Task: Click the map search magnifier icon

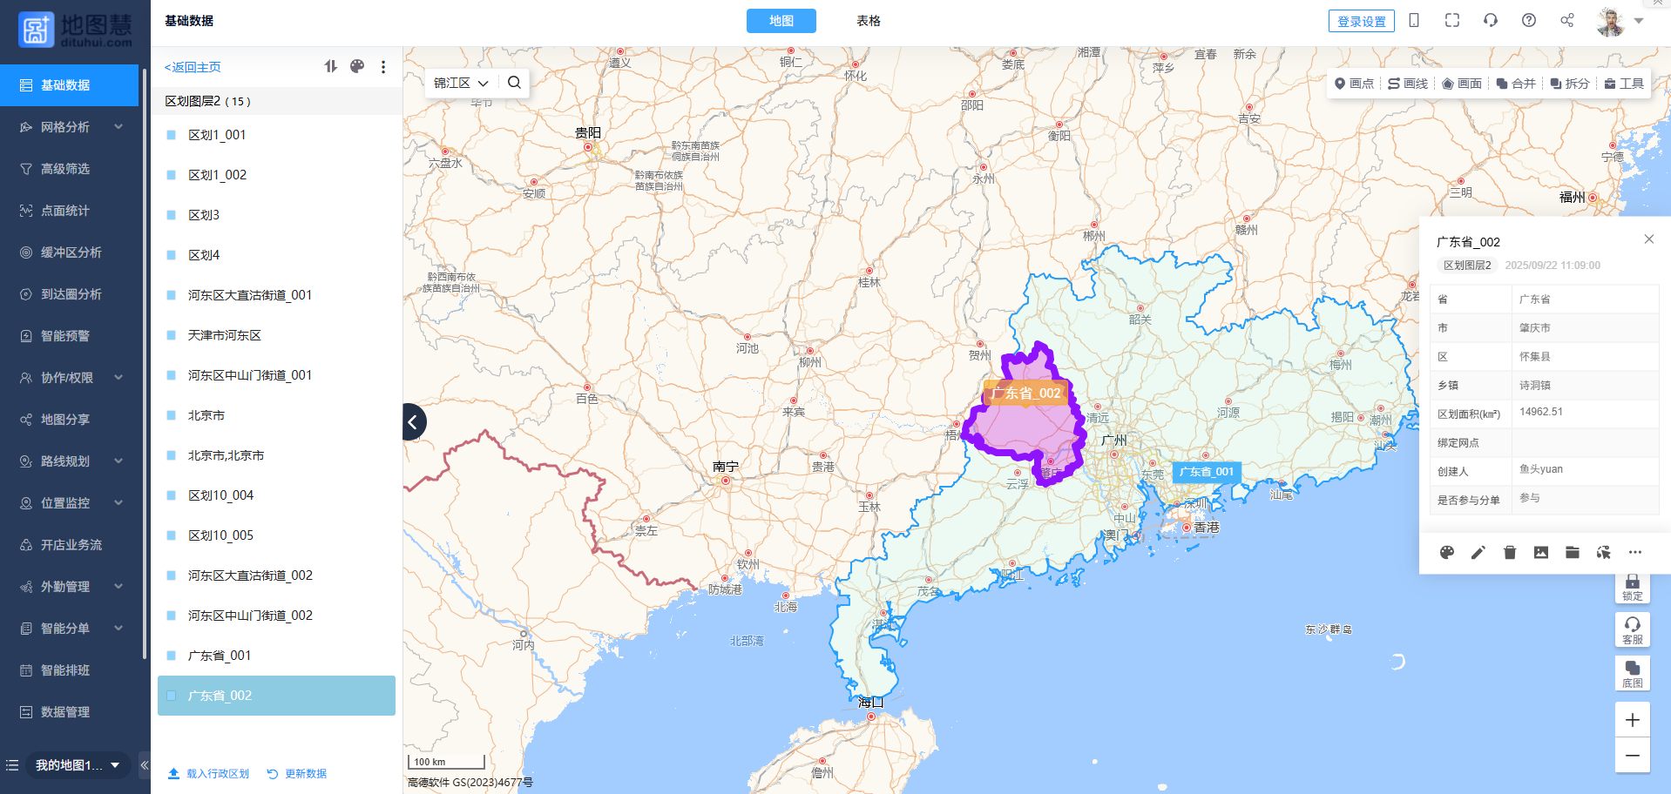Action: point(514,83)
